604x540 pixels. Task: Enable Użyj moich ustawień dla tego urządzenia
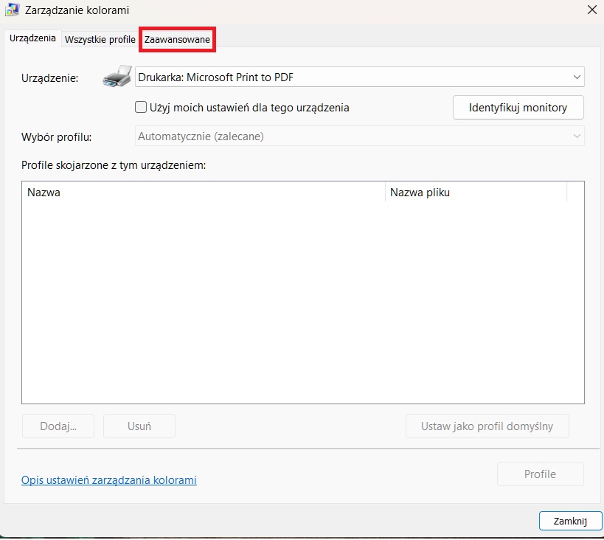pos(142,108)
